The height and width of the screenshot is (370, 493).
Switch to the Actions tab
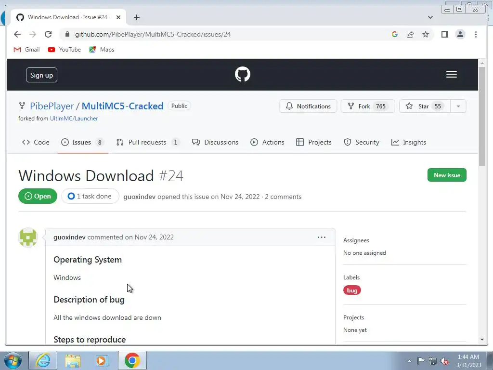(x=267, y=142)
